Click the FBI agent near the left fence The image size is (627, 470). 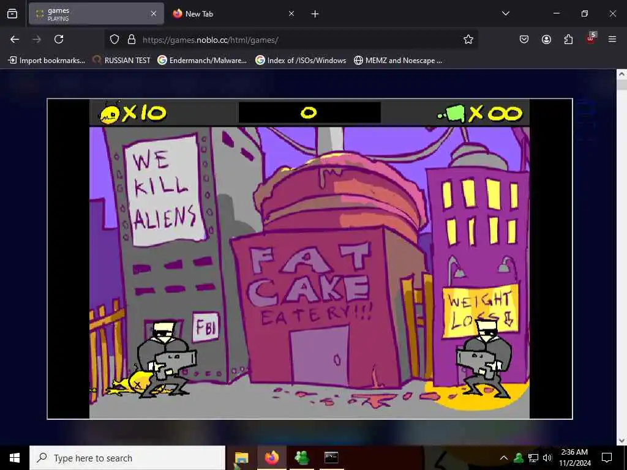pos(167,359)
